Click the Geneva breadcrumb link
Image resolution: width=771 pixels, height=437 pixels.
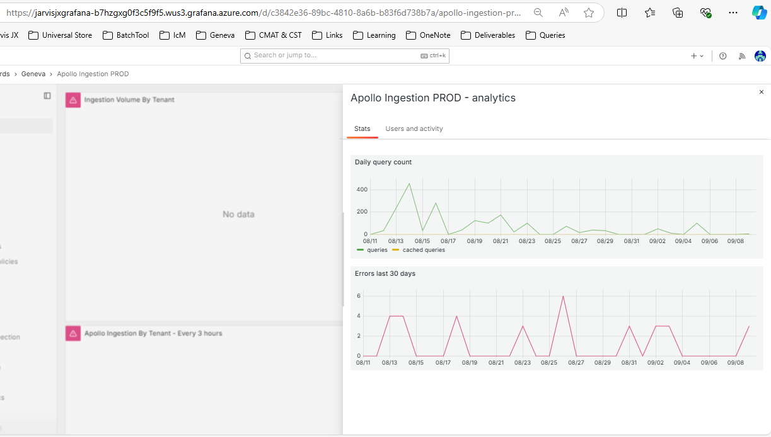point(33,74)
